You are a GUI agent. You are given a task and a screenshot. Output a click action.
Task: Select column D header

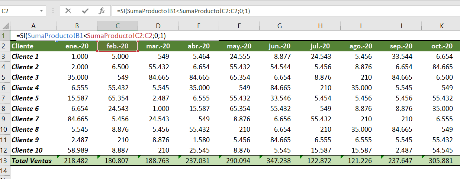pos(158,26)
